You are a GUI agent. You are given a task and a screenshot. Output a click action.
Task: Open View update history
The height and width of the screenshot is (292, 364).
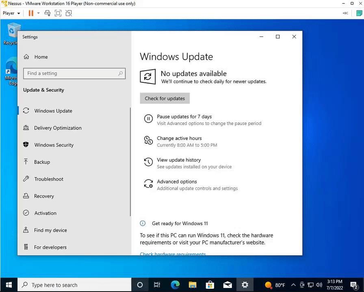pyautogui.click(x=188, y=163)
